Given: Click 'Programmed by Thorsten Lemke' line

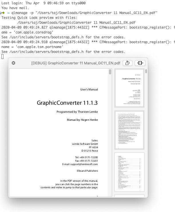Looking at the screenshot, I should tap(77, 112).
